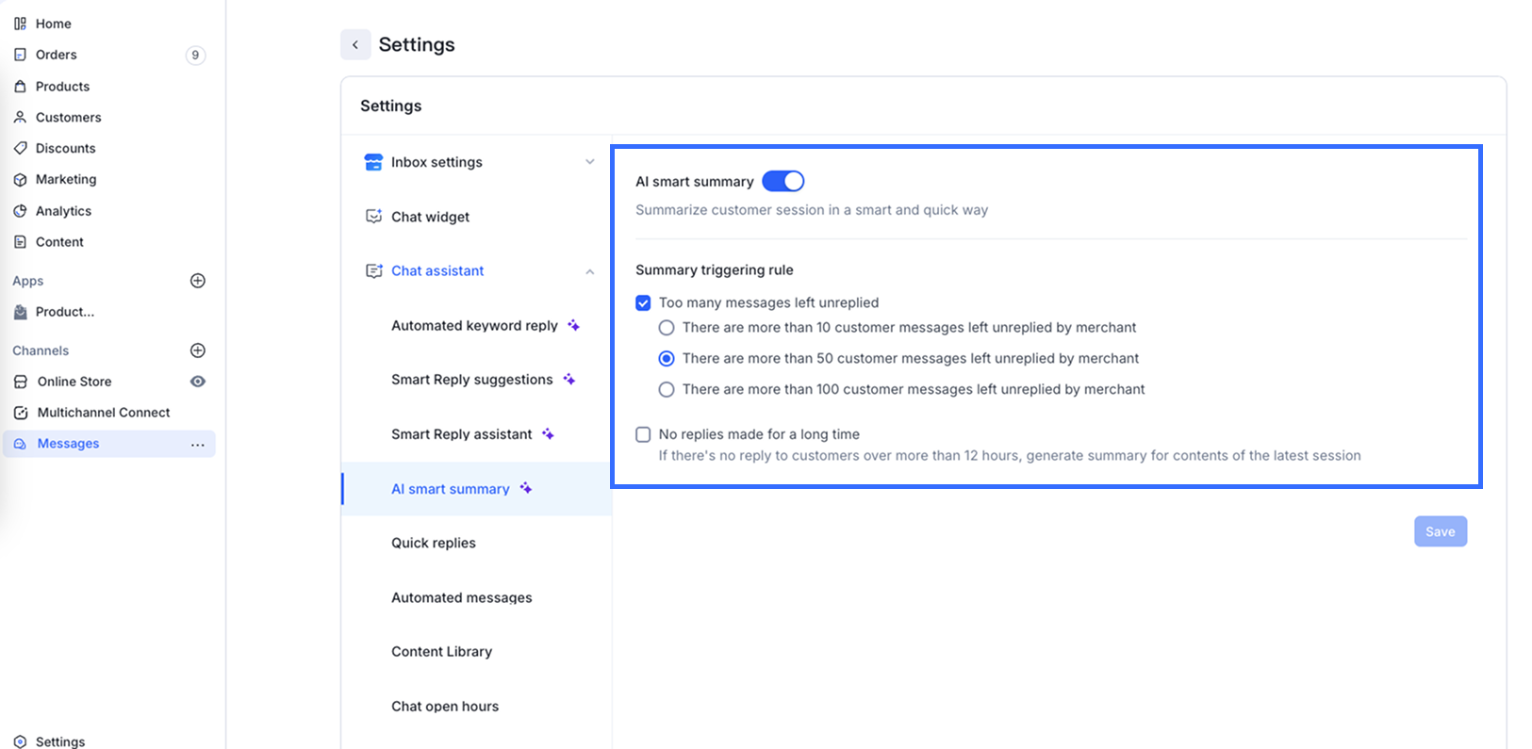Viewport: 1532px width, 749px height.
Task: Toggle Online Store eye visibility icon
Action: click(x=198, y=382)
